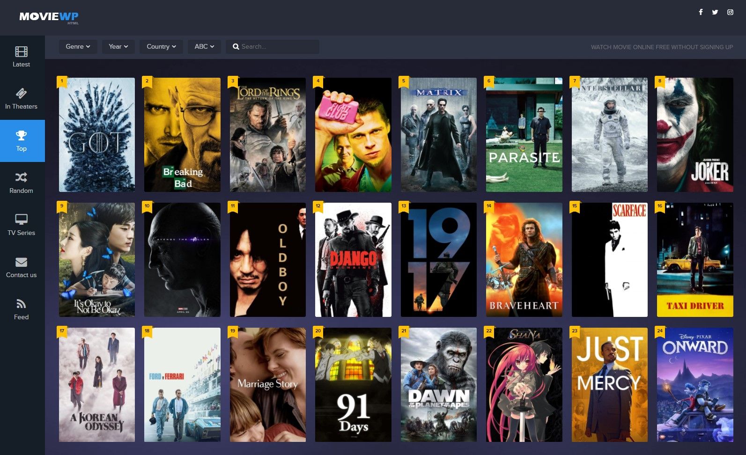Open the Country dropdown filter
The image size is (746, 455).
tap(161, 46)
